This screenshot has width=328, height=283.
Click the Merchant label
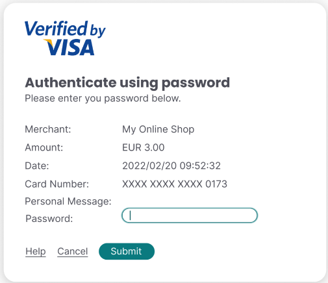[48, 129]
